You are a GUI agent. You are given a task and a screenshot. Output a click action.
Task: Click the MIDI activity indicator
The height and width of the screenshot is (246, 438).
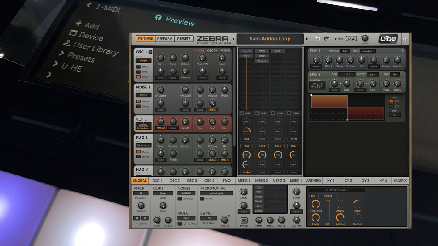(336, 39)
